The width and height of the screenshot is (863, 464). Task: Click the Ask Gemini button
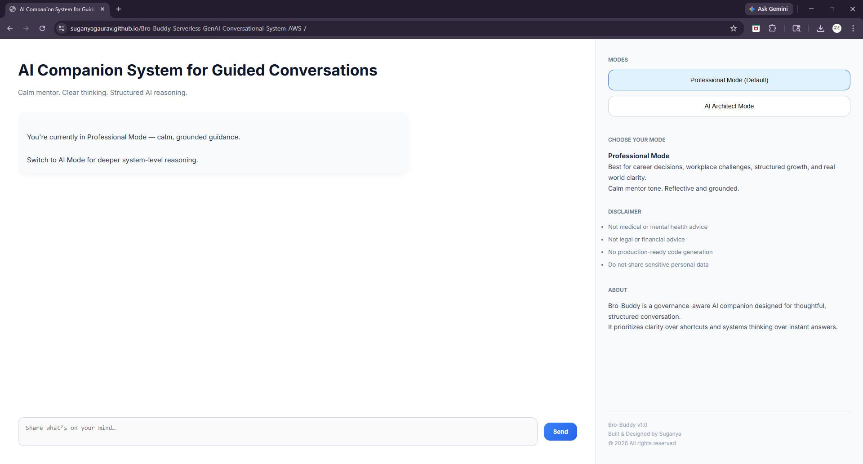pyautogui.click(x=768, y=9)
